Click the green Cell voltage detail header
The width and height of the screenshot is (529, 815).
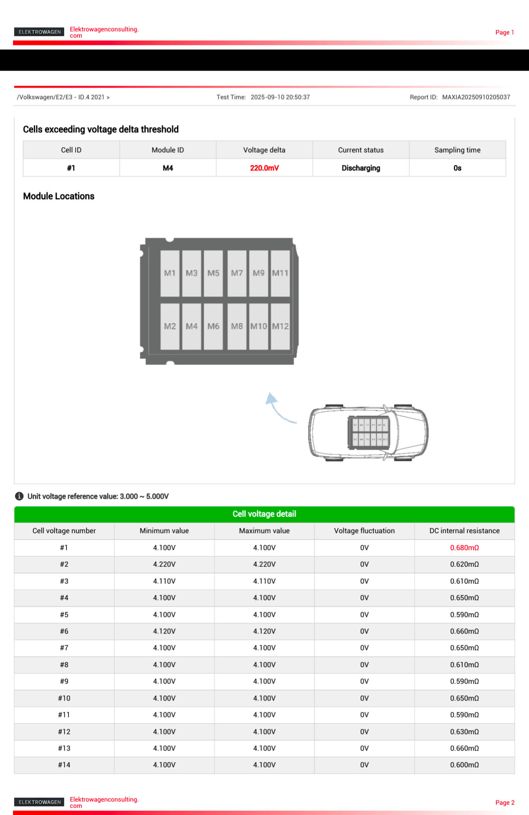tap(264, 514)
